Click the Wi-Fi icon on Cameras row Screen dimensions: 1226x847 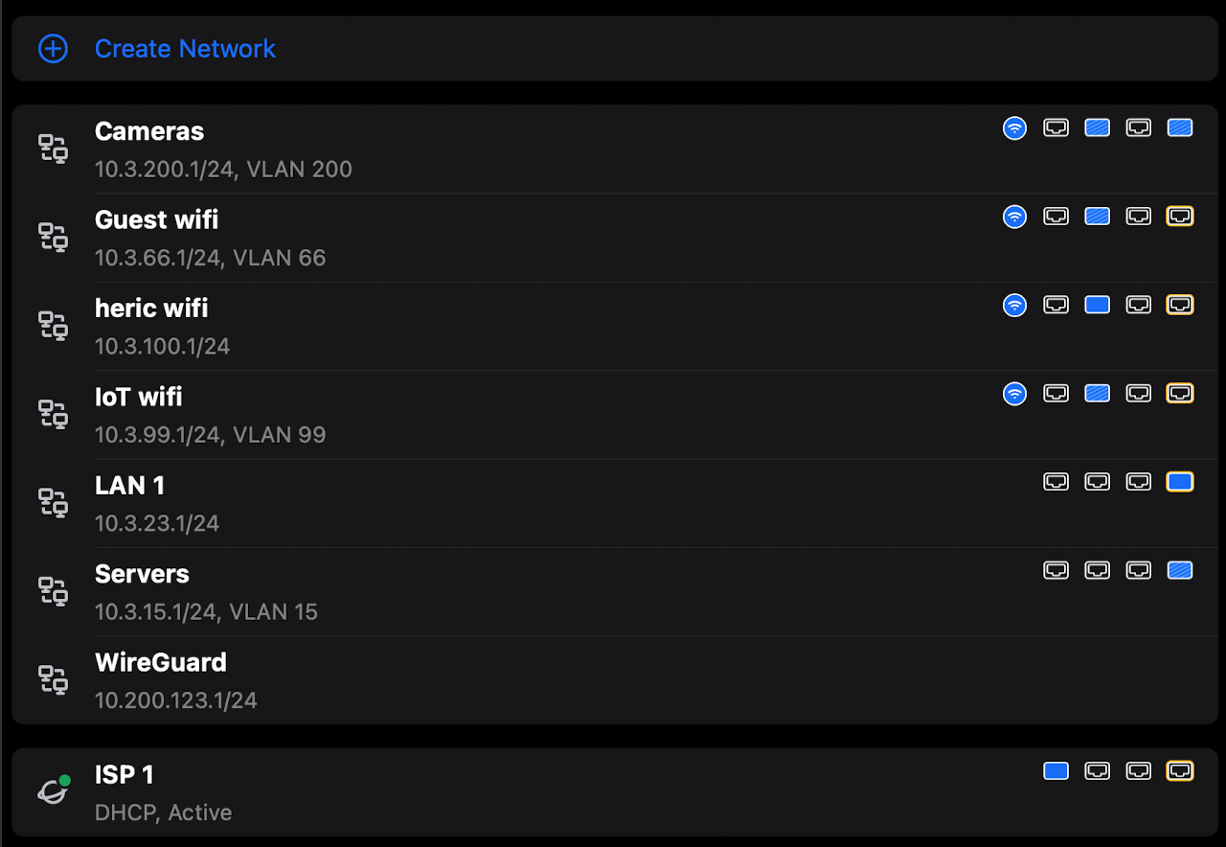[1014, 128]
